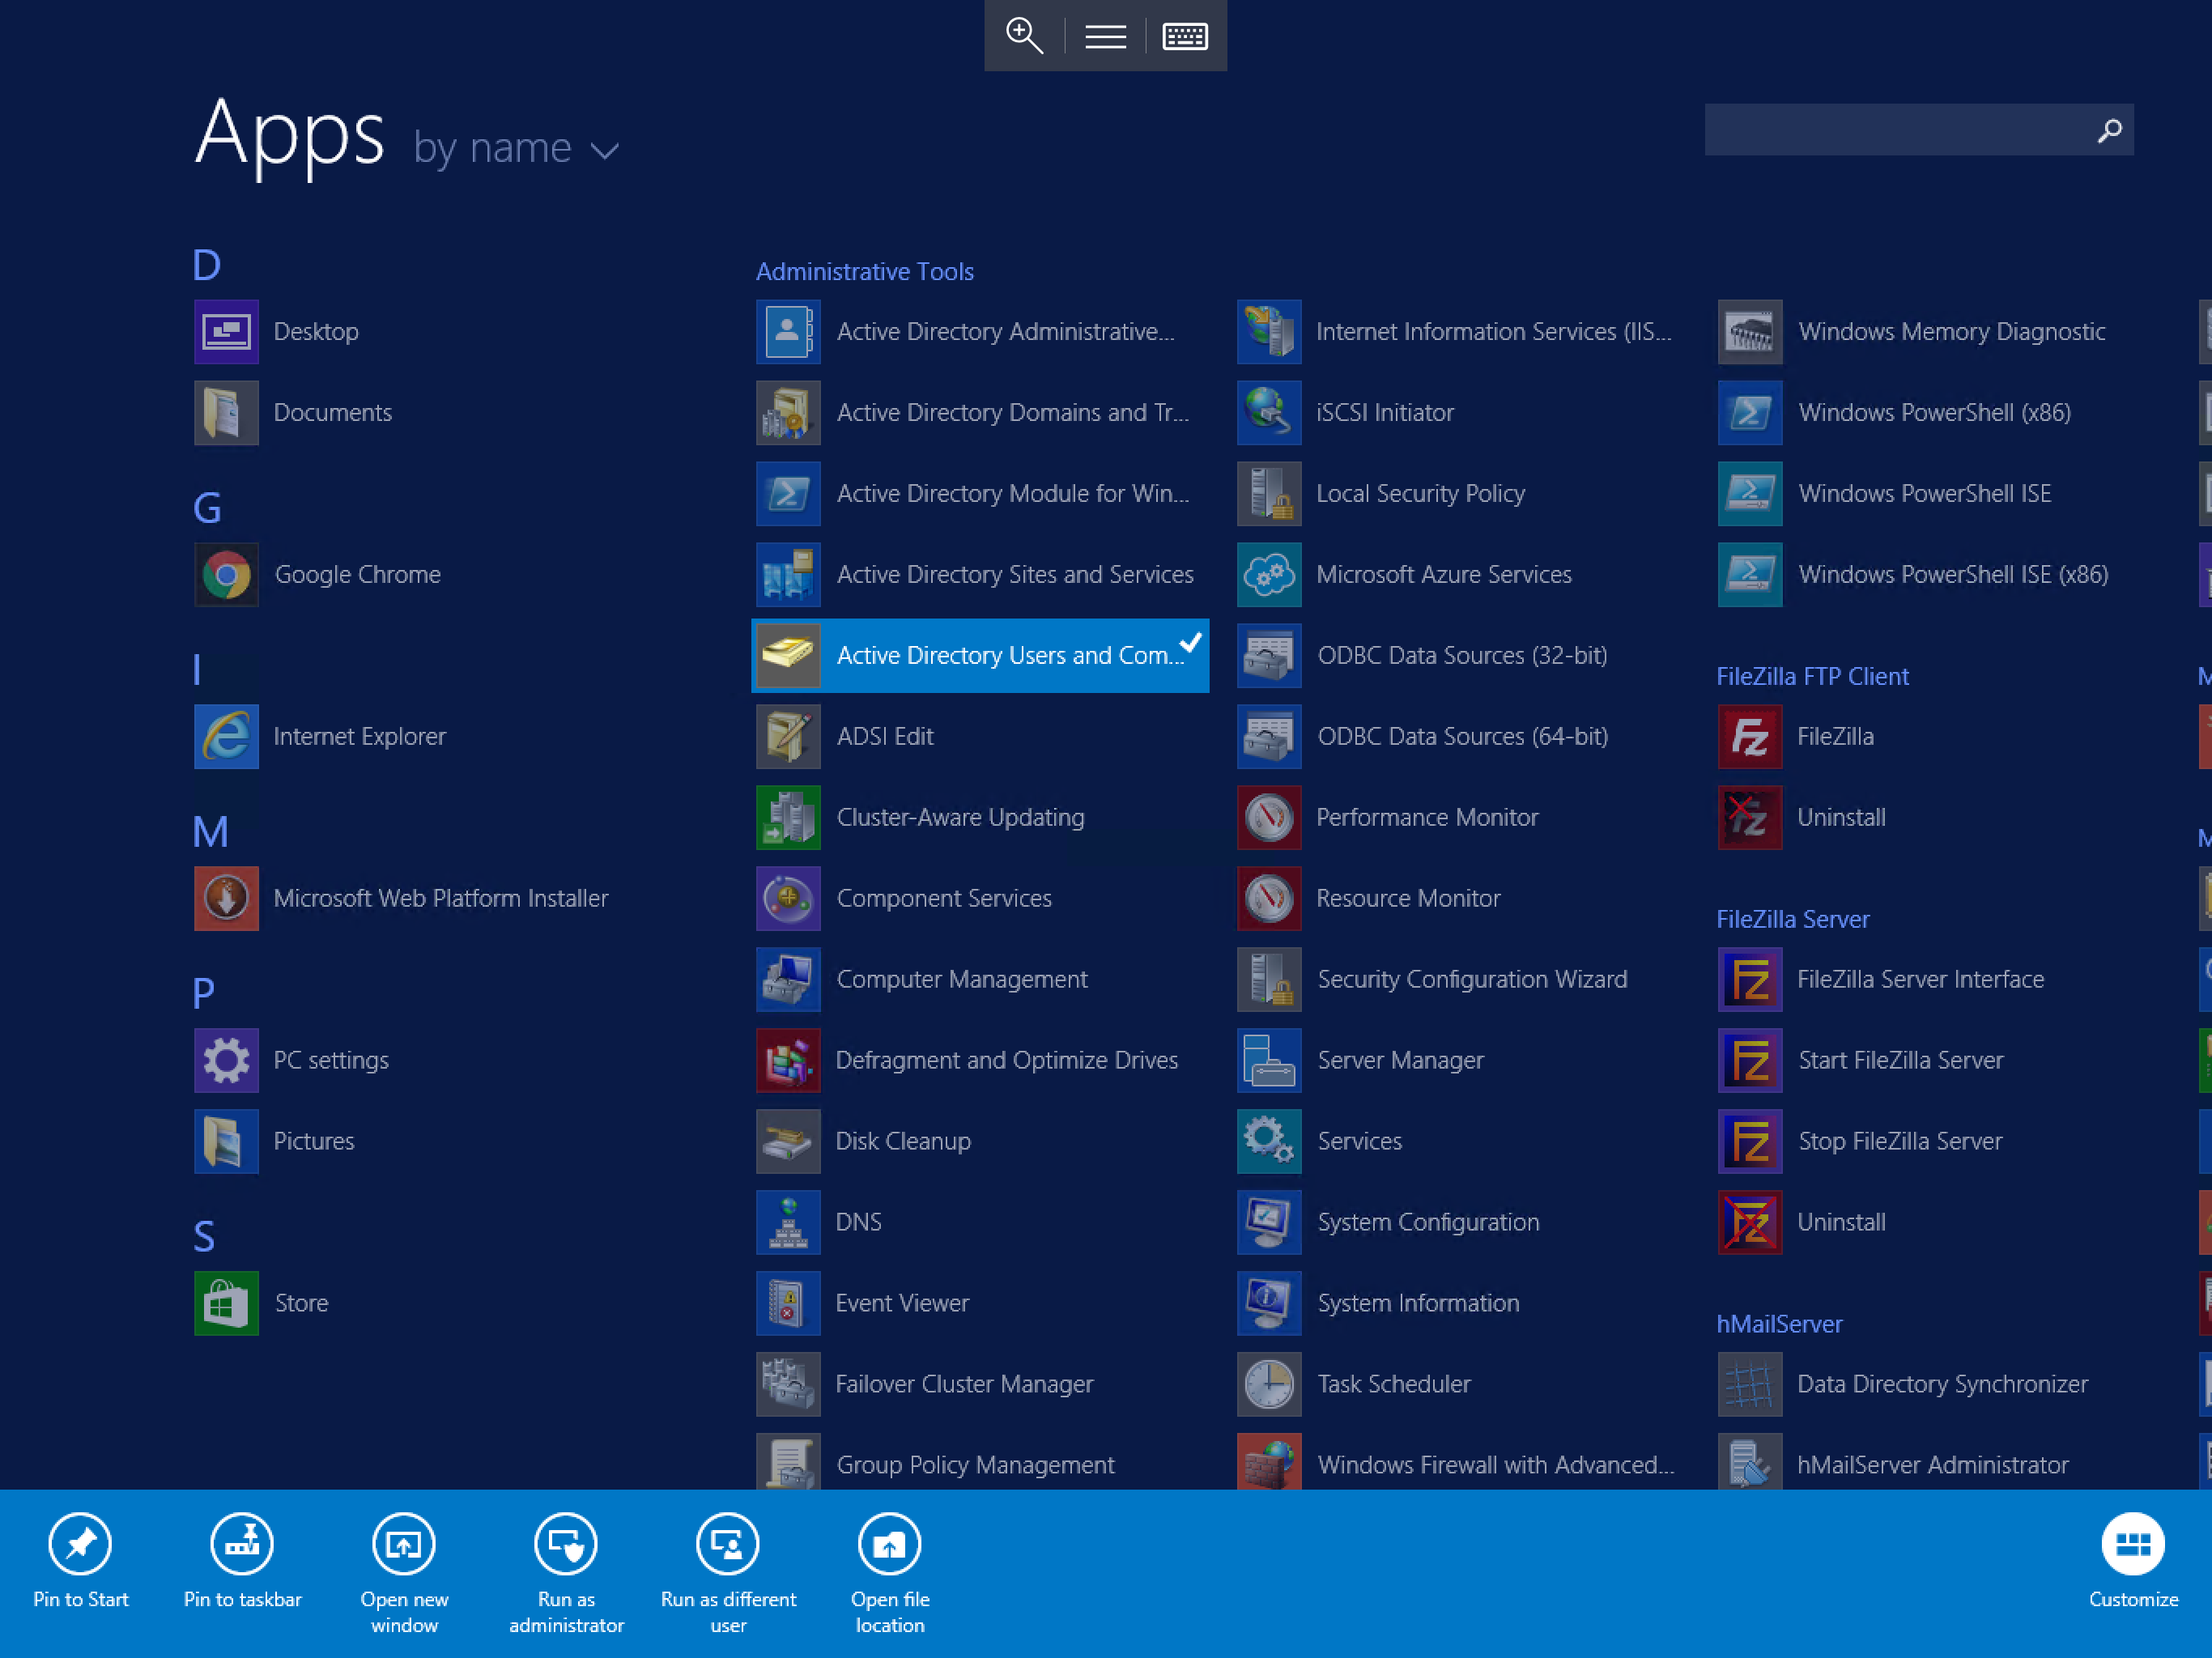Viewport: 2212px width, 1658px height.
Task: Launch Resource Monitor
Action: (1461, 899)
